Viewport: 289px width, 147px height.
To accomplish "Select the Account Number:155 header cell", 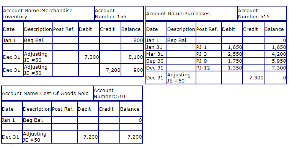I will tap(119, 13).
